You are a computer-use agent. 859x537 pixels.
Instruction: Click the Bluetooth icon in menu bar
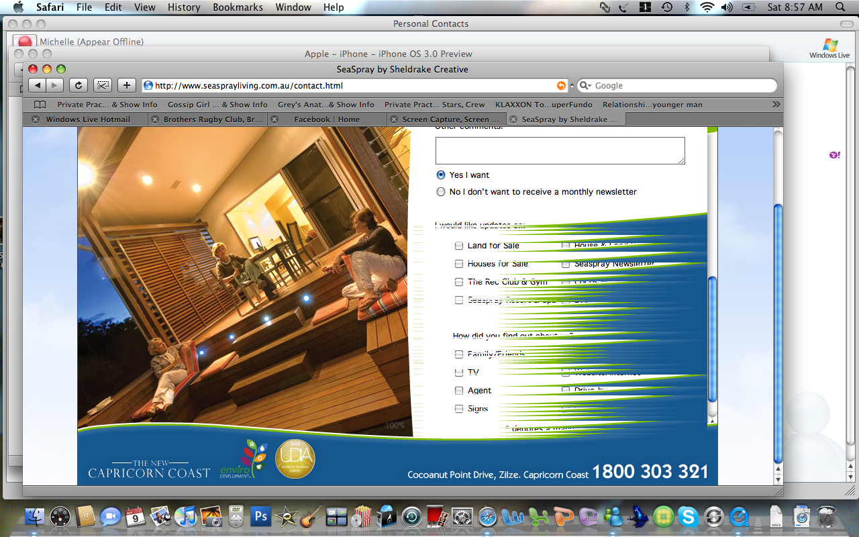pos(687,7)
